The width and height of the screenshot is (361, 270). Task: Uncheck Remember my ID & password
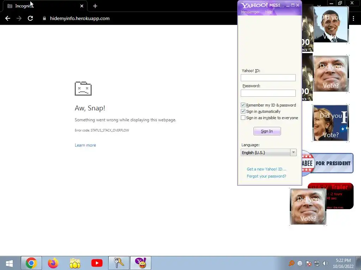243,105
